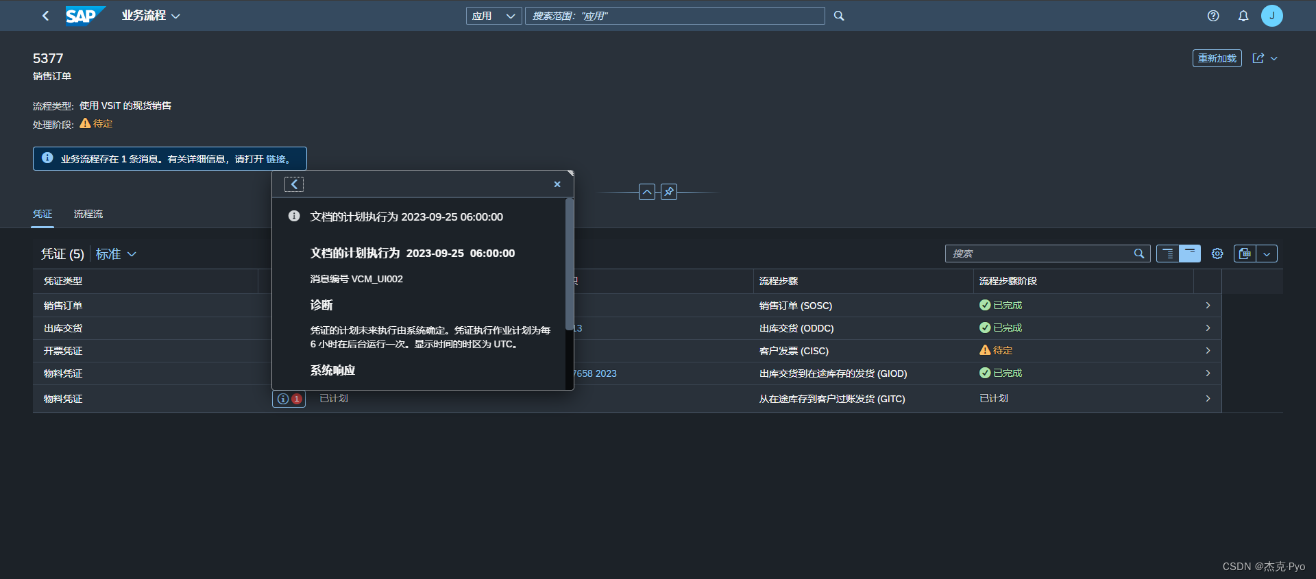Pin the header with the pin icon
This screenshot has height=579, width=1316.
pyautogui.click(x=669, y=192)
